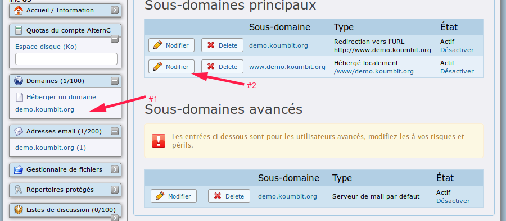Click Redirection vers l'URL type text
Screen dimensions: 506x221
pos(369,42)
